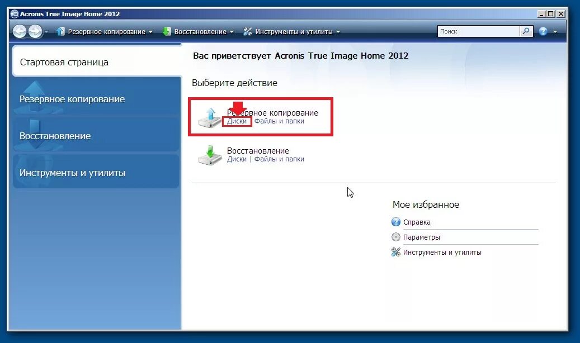Close the Acronis True Image window
Screen dimensions: 580x343
click(x=561, y=13)
